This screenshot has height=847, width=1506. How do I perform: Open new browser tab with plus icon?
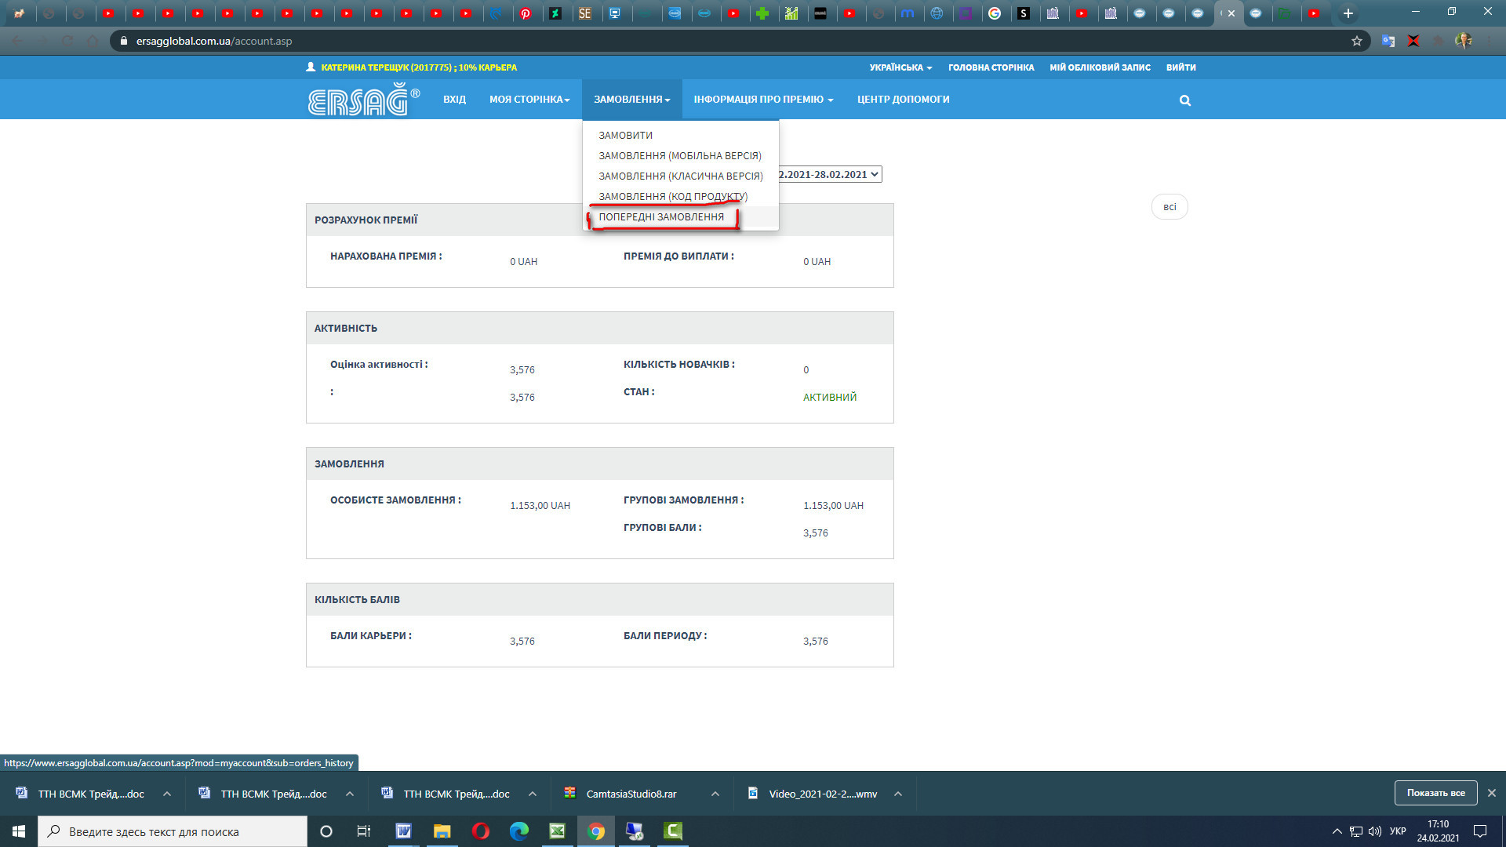1348,13
